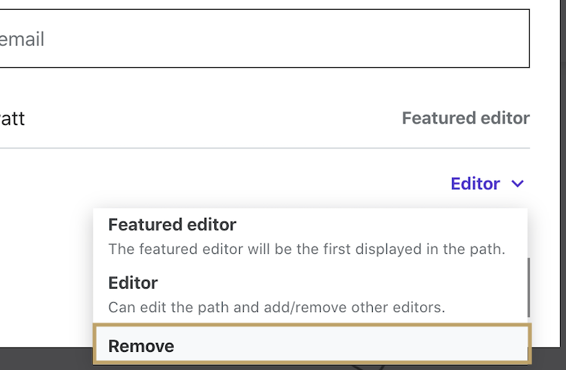This screenshot has height=370, width=566.
Task: Click the bold Editor heading in menu
Action: pos(133,283)
